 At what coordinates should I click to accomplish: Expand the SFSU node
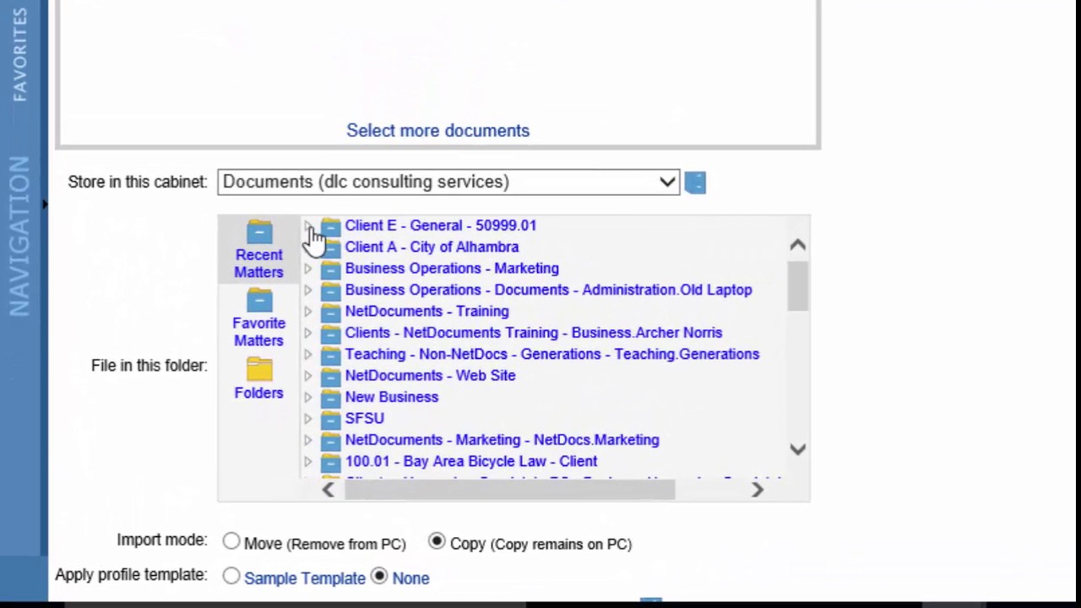click(x=307, y=419)
